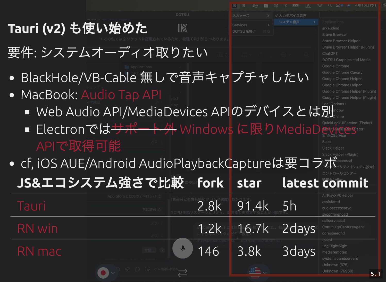Screen dimensions: 386x282
Task: Select DOTSU Graphics and Media entry
Action: 346,60
